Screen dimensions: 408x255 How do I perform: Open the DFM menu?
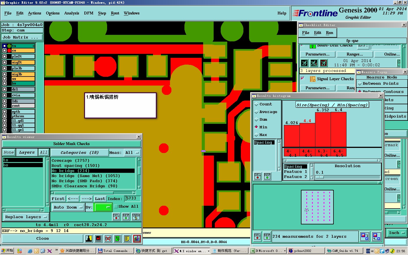(89, 13)
